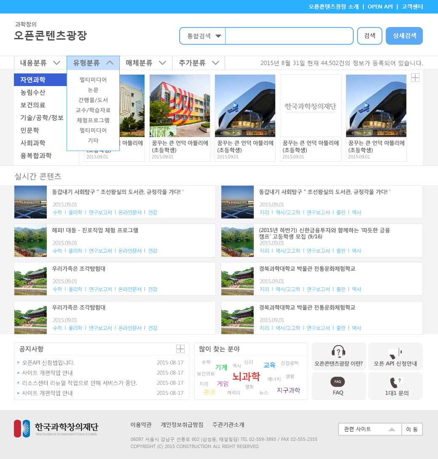The width and height of the screenshot is (438, 459).
Task: Click the plus icon next to content thumbnails
Action: 415,78
